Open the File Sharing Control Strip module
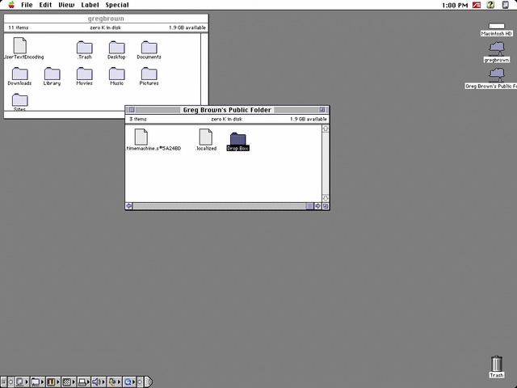The image size is (517, 388). (x=37, y=382)
